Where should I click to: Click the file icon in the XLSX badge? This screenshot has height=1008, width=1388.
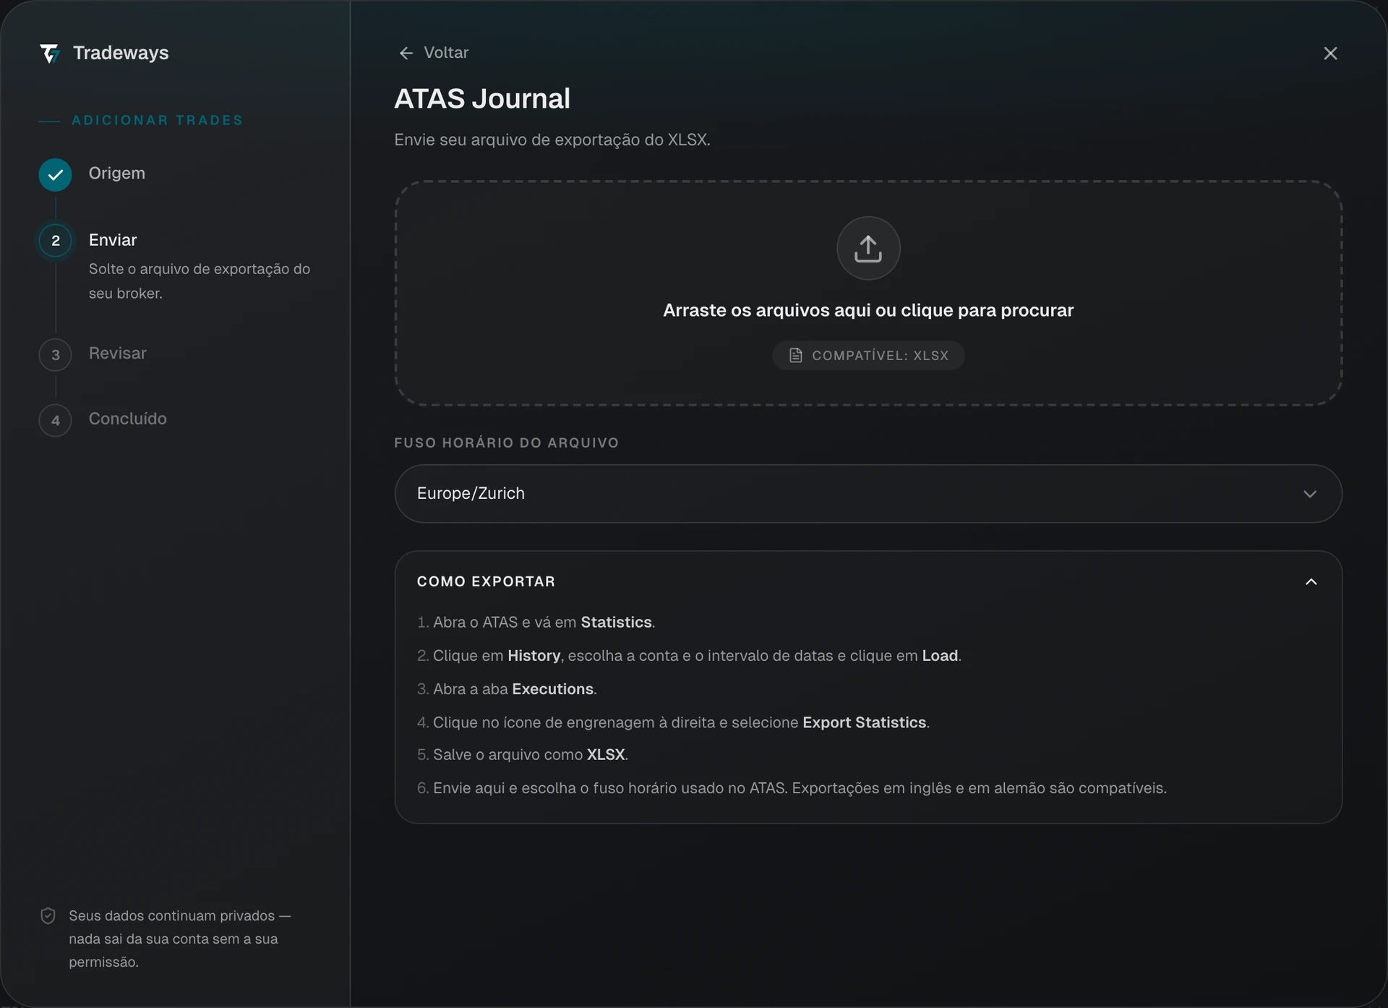tap(795, 355)
